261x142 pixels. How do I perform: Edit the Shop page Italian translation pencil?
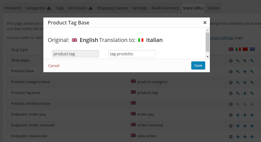point(238,61)
